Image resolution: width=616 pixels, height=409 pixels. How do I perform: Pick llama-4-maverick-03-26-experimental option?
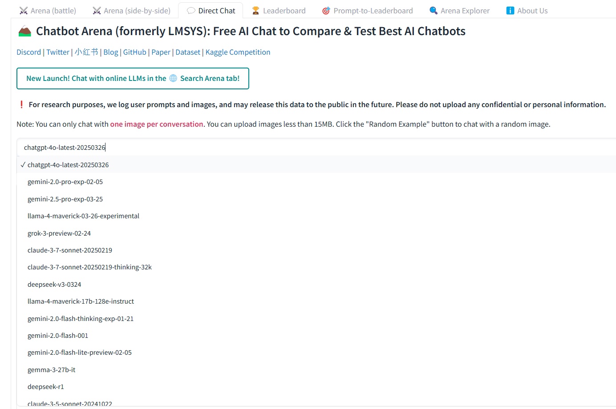83,216
